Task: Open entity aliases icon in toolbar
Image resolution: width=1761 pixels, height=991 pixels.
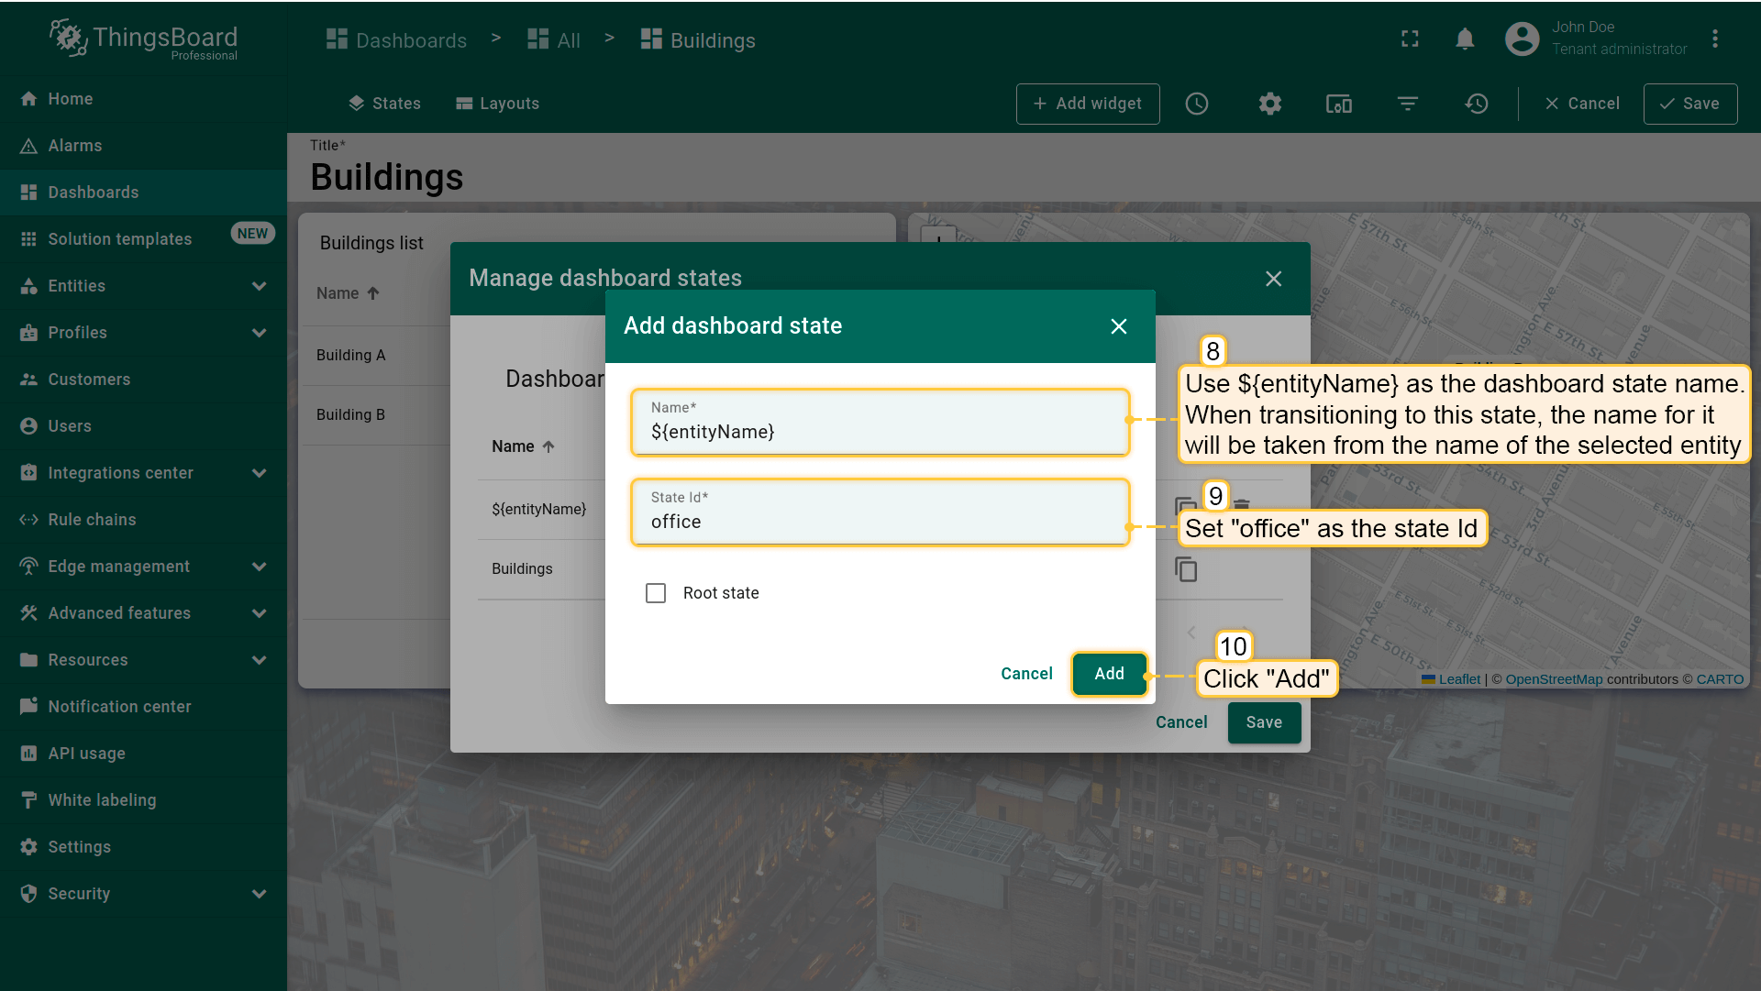Action: 1338,104
